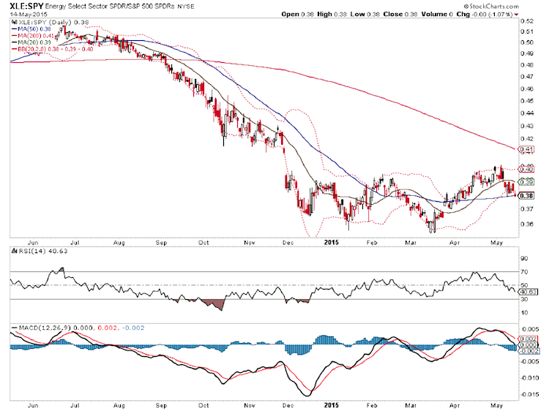
Task: Click the bold 0.38 last price tag
Action: (x=526, y=196)
